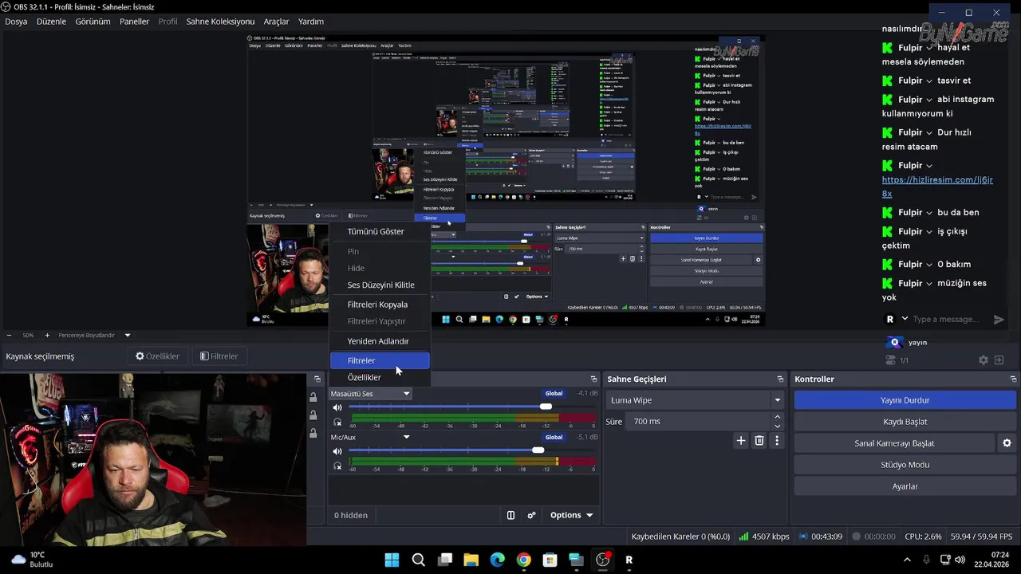Open transition properties three-dot menu
The width and height of the screenshot is (1021, 574).
click(x=777, y=440)
